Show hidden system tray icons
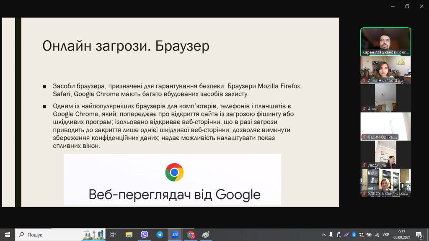This screenshot has width=429, height=241. pyautogui.click(x=323, y=235)
